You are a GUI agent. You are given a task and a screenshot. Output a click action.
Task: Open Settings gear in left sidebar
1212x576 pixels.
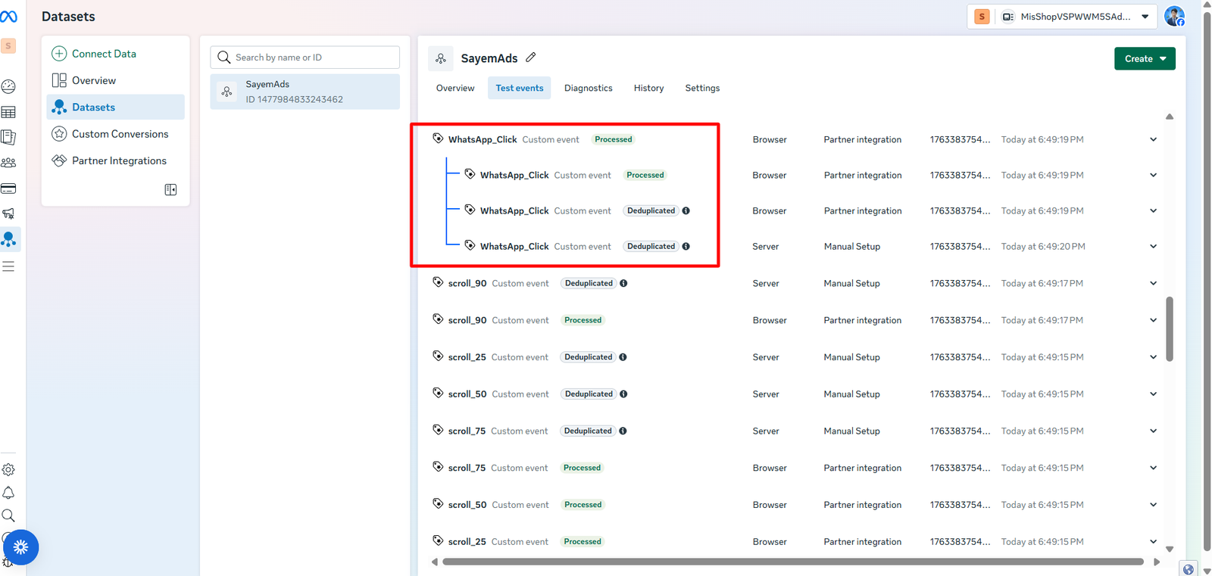click(9, 470)
